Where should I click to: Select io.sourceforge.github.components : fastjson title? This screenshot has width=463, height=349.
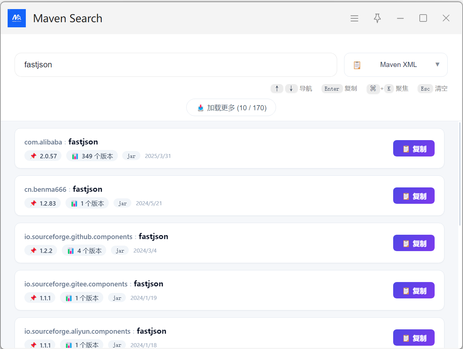point(96,237)
